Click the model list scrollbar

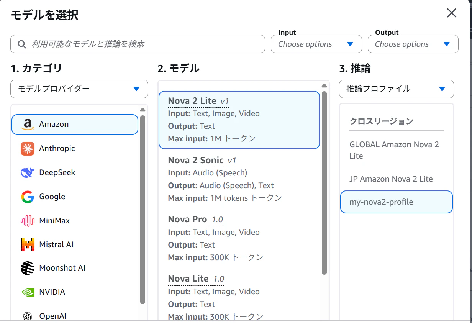[324, 183]
